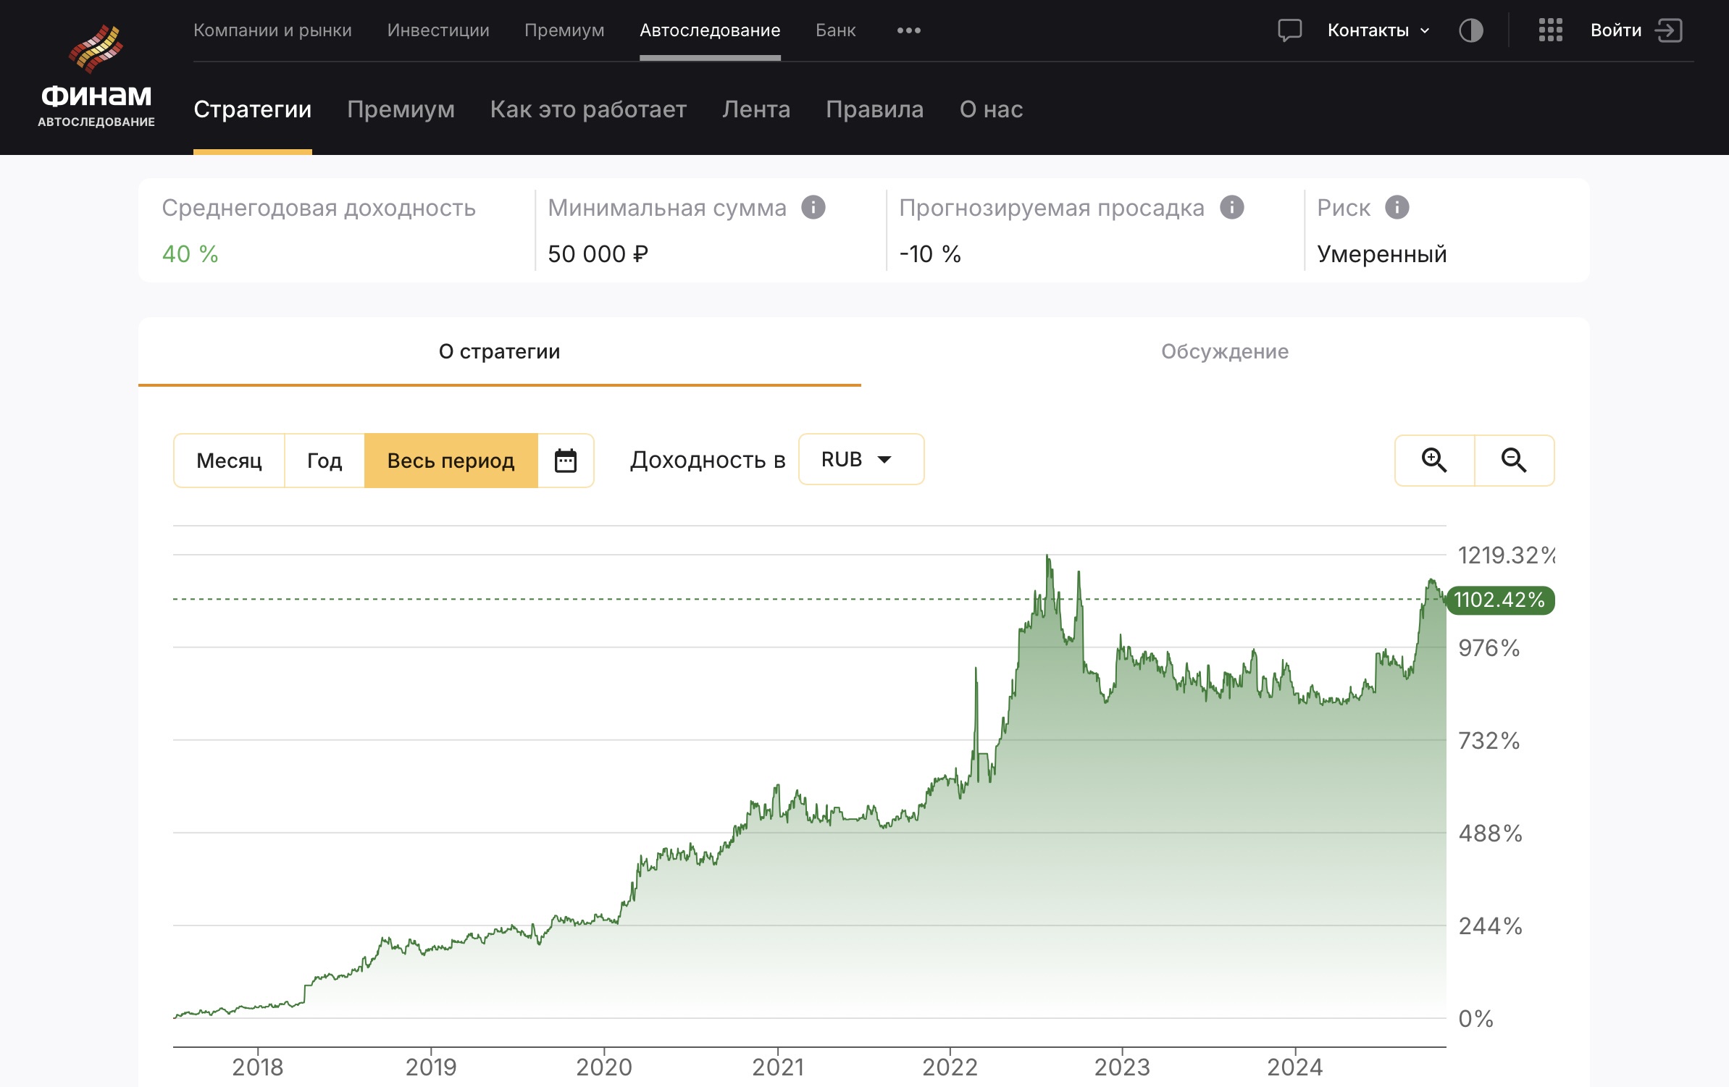This screenshot has height=1087, width=1729.
Task: Open the chat message icon
Action: [x=1289, y=30]
